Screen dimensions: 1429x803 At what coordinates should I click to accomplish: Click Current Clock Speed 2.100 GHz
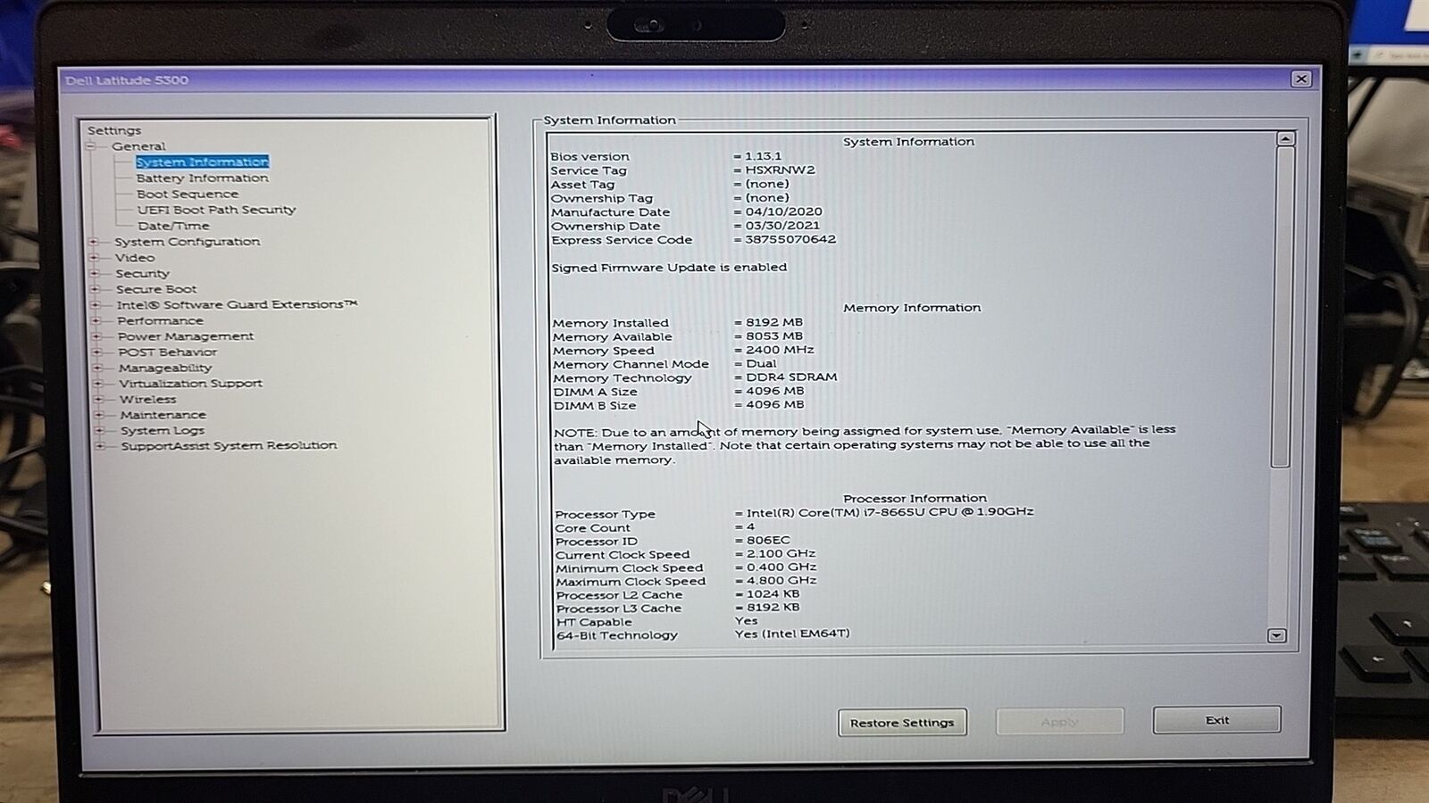click(781, 553)
